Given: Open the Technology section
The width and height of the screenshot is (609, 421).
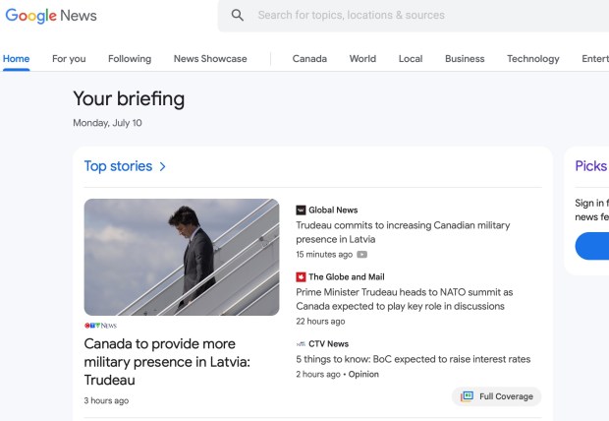Looking at the screenshot, I should click(x=532, y=59).
